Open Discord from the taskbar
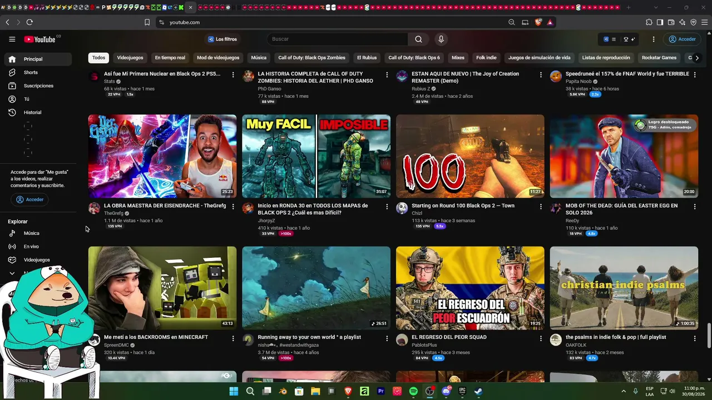Image resolution: width=712 pixels, height=400 pixels. (446, 391)
